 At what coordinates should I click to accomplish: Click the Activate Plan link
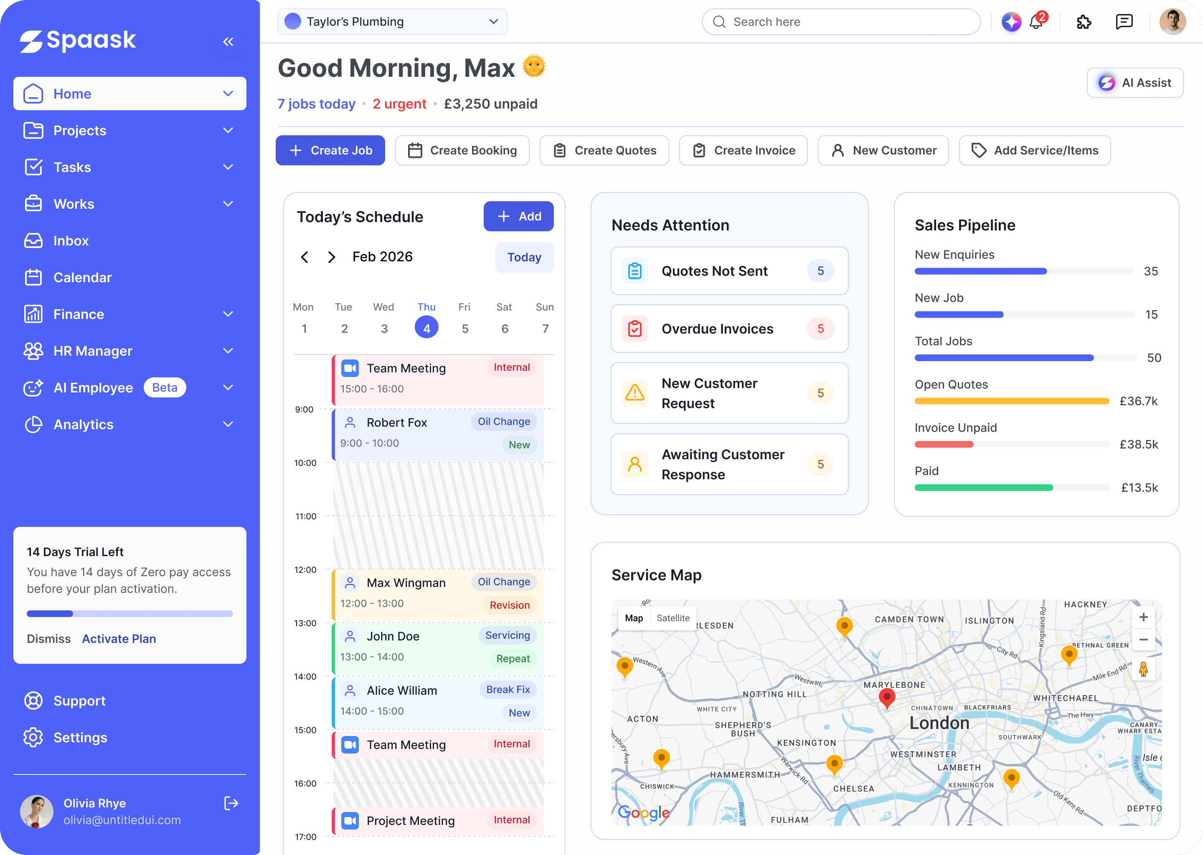pos(119,639)
